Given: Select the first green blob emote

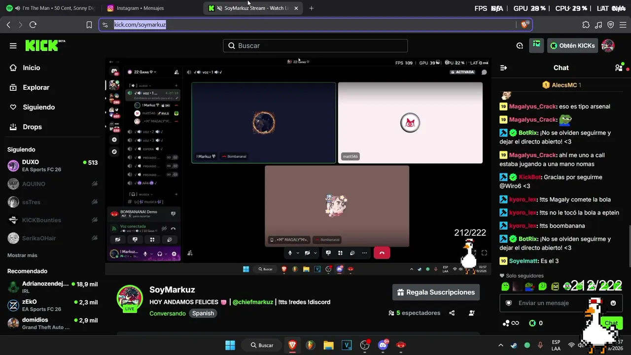Looking at the screenshot, I should (x=505, y=286).
